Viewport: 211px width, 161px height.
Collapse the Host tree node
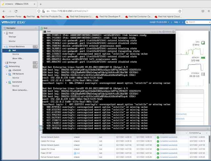[4, 33]
